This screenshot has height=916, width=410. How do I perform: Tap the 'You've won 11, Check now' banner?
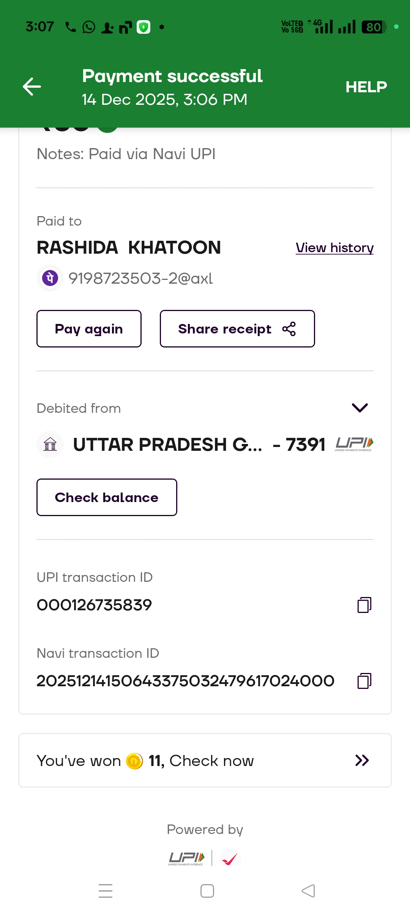(205, 760)
